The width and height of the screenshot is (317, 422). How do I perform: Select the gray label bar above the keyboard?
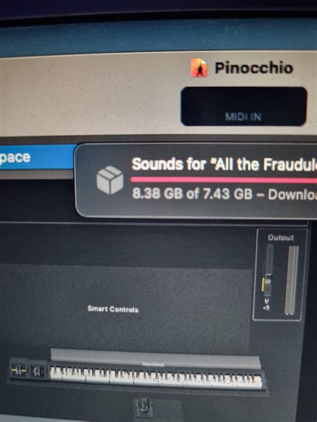click(156, 358)
